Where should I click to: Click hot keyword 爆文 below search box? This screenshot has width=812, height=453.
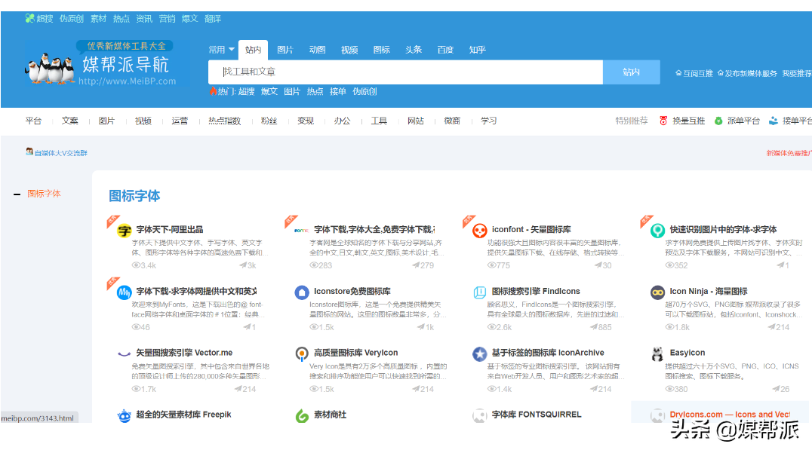pyautogui.click(x=269, y=91)
